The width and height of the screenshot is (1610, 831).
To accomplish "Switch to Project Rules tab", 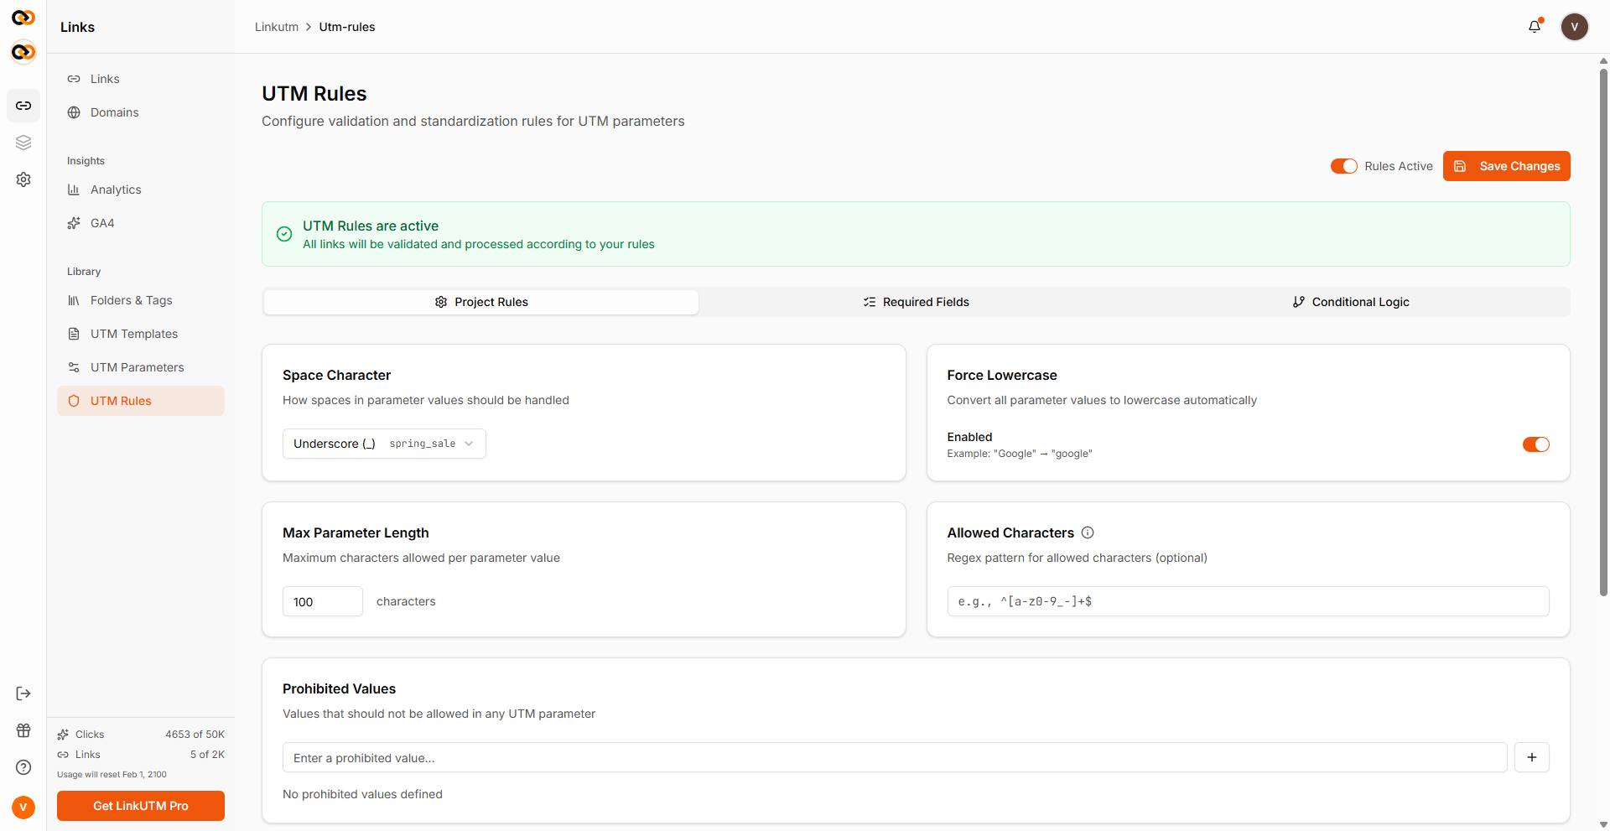I will tap(481, 302).
